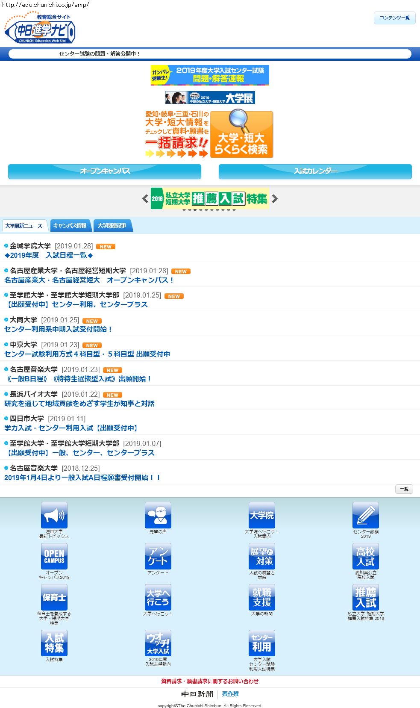Image resolution: width=420 pixels, height=708 pixels.
Task: Click the 大学・短大らくらく検索 search banner
Action: click(x=241, y=135)
